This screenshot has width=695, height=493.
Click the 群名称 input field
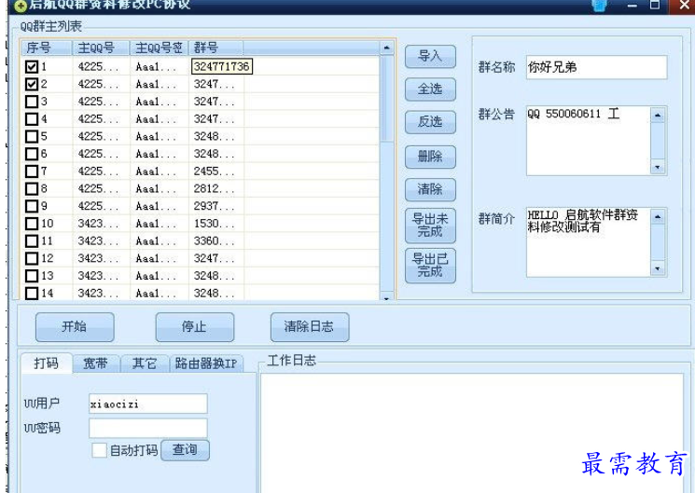(x=597, y=67)
